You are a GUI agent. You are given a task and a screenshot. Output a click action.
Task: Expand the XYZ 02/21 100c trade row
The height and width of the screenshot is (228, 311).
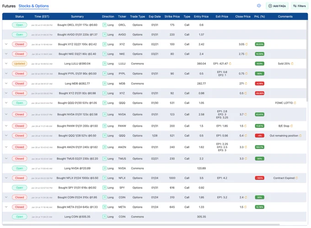click(6, 44)
